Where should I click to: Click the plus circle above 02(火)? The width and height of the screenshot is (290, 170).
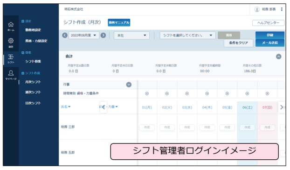[167, 94]
